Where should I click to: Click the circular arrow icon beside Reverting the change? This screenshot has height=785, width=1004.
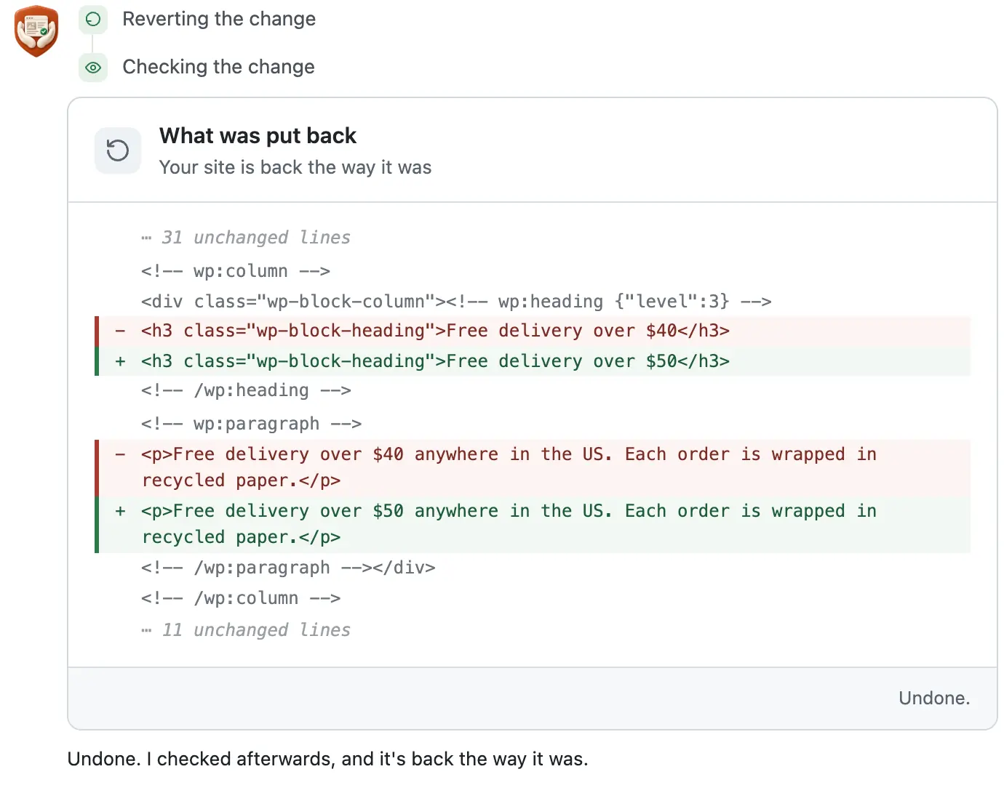coord(93,19)
